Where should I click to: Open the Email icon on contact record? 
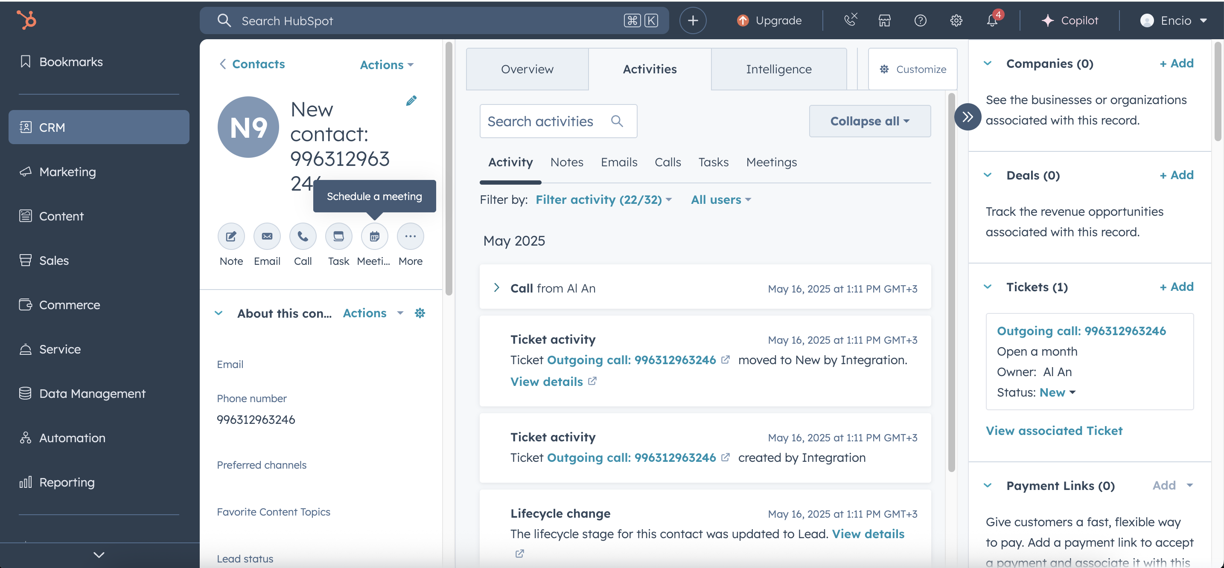click(x=267, y=236)
